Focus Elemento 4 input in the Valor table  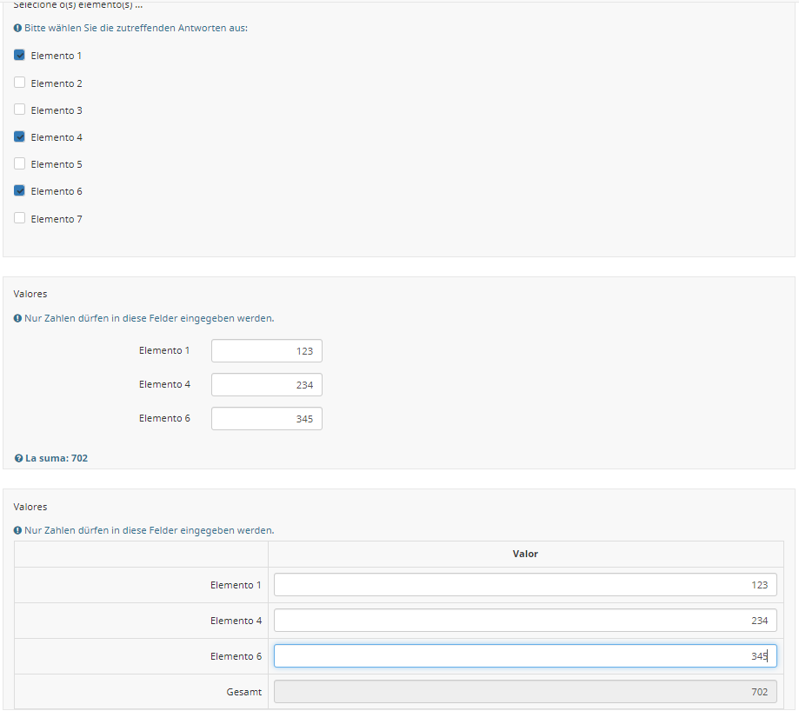coord(524,621)
